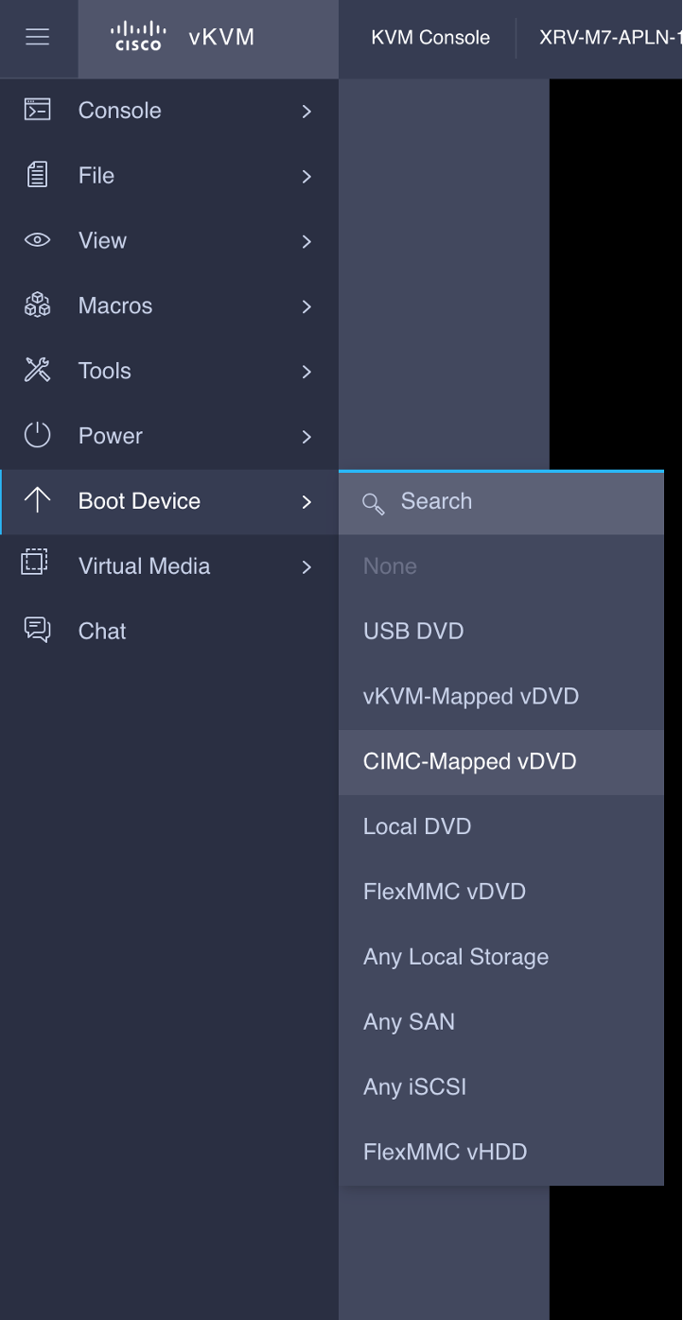Click the Tools wrench icon
The width and height of the screenshot is (683, 1320).
(x=37, y=371)
